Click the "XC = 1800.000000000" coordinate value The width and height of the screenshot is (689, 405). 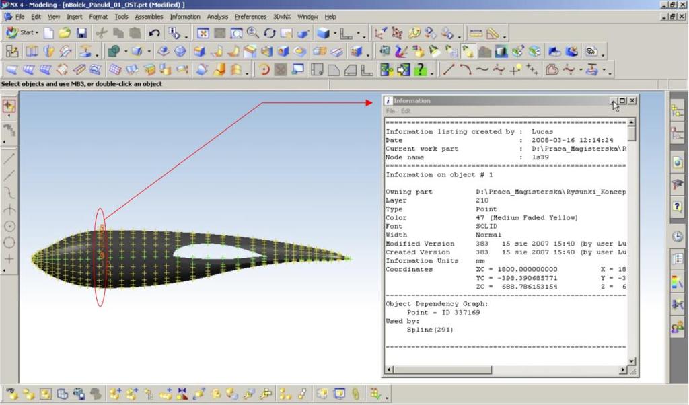click(516, 269)
